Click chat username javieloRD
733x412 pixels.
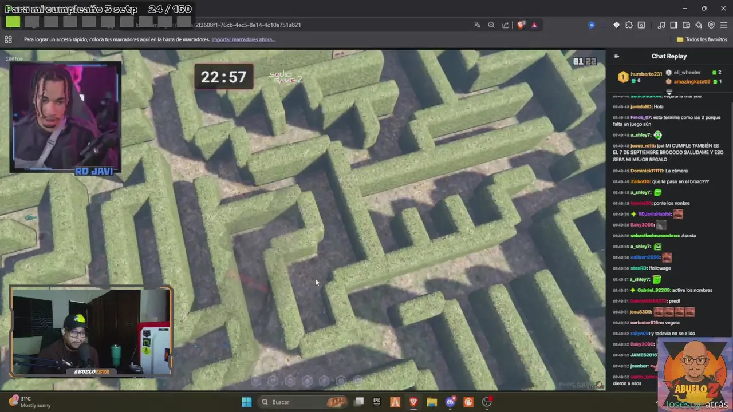pos(641,106)
